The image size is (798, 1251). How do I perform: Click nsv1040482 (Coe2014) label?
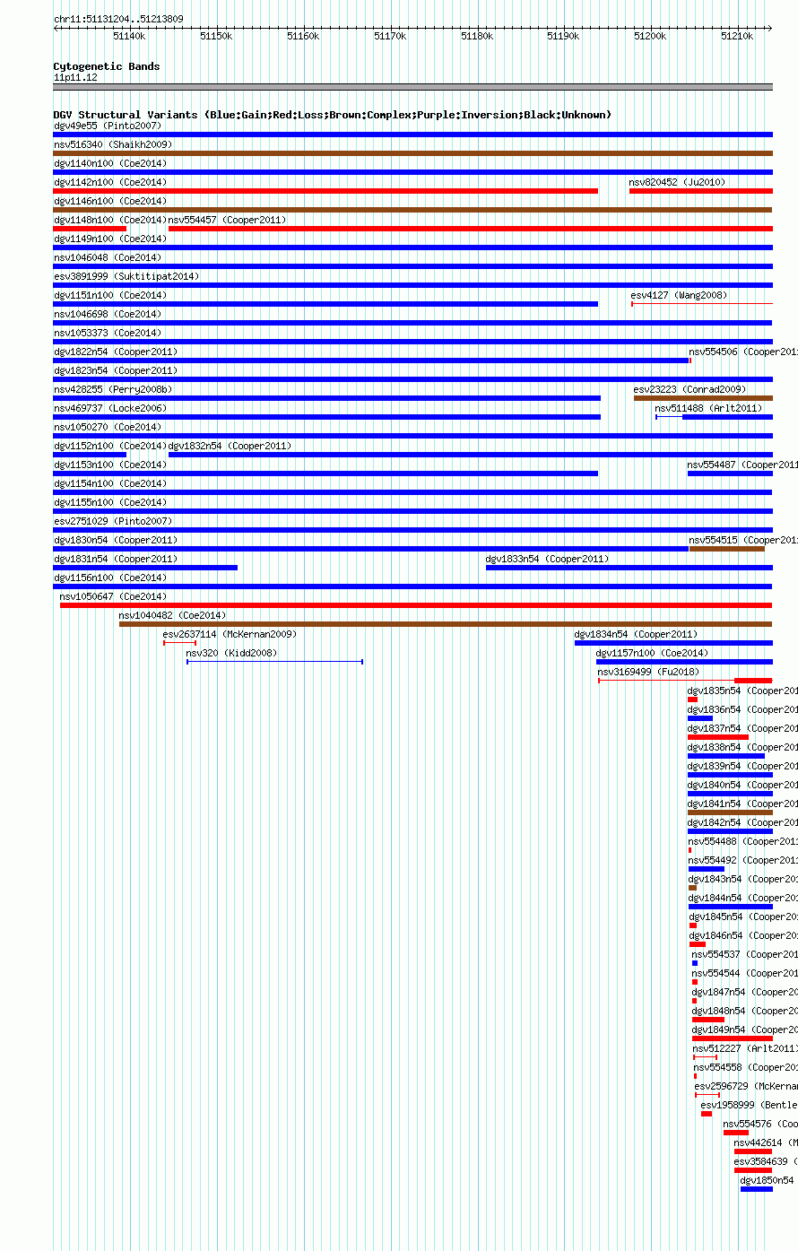[x=173, y=615]
